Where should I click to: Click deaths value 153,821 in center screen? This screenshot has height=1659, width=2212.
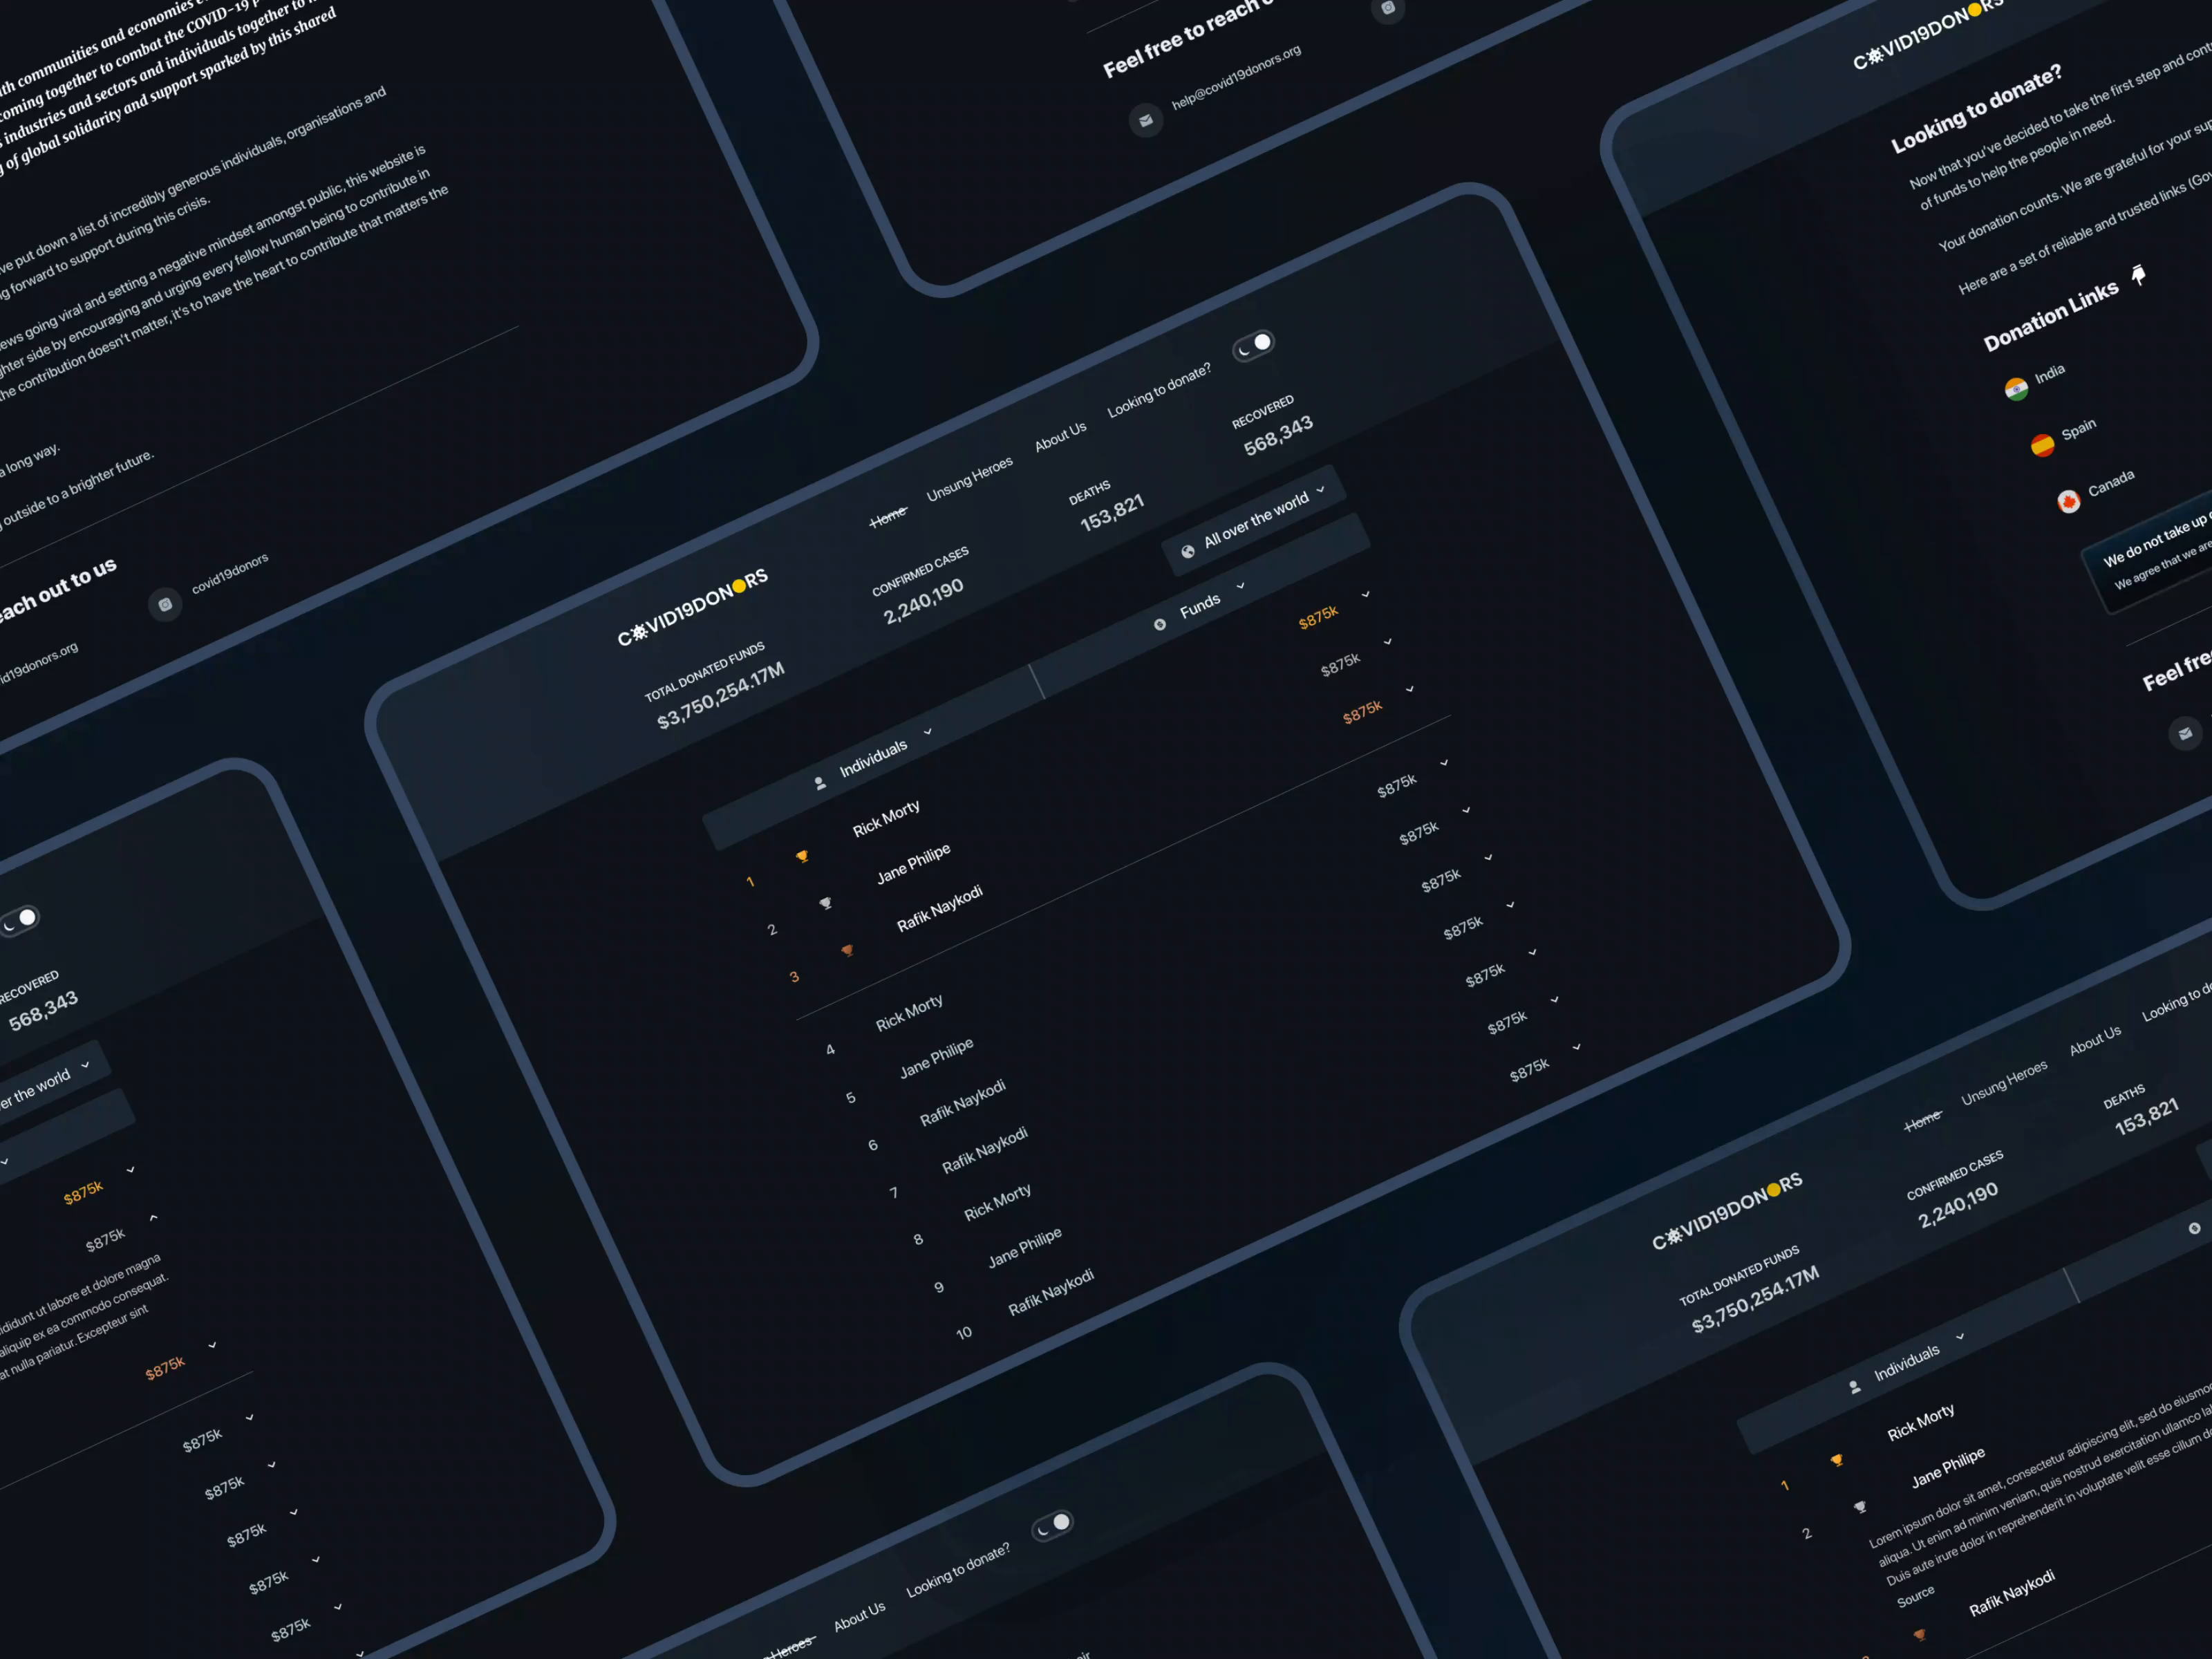point(1112,513)
